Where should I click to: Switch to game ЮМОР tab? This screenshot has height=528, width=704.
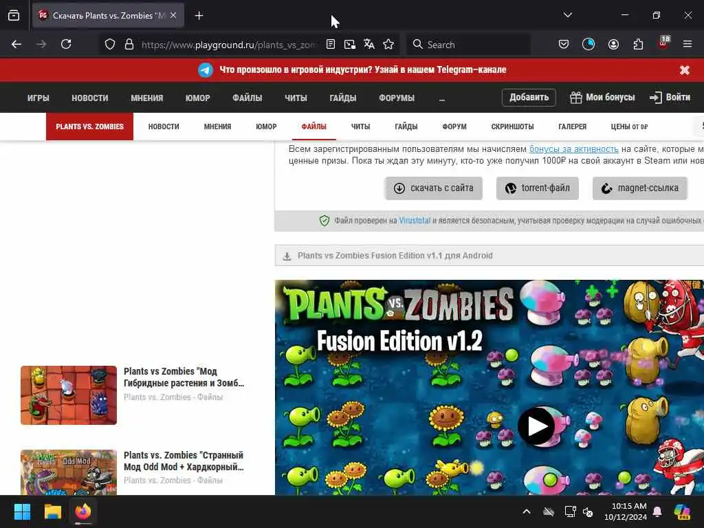266,126
